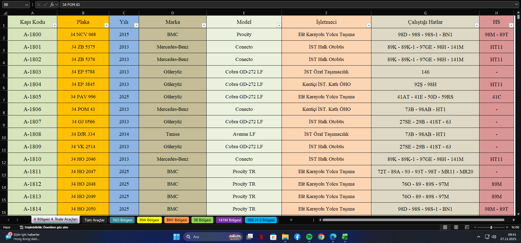
Task: Open Spotify from the taskbar
Action: (x=309, y=237)
